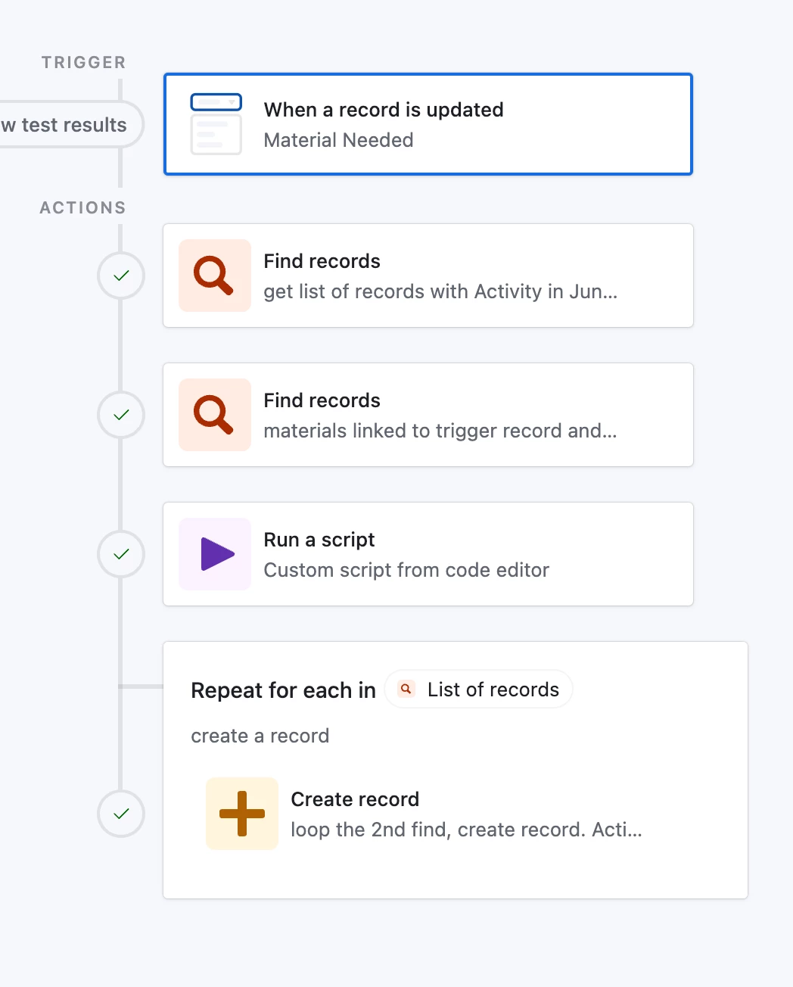Click the 'Material Needed' trigger subtitle
793x987 pixels.
(x=338, y=140)
